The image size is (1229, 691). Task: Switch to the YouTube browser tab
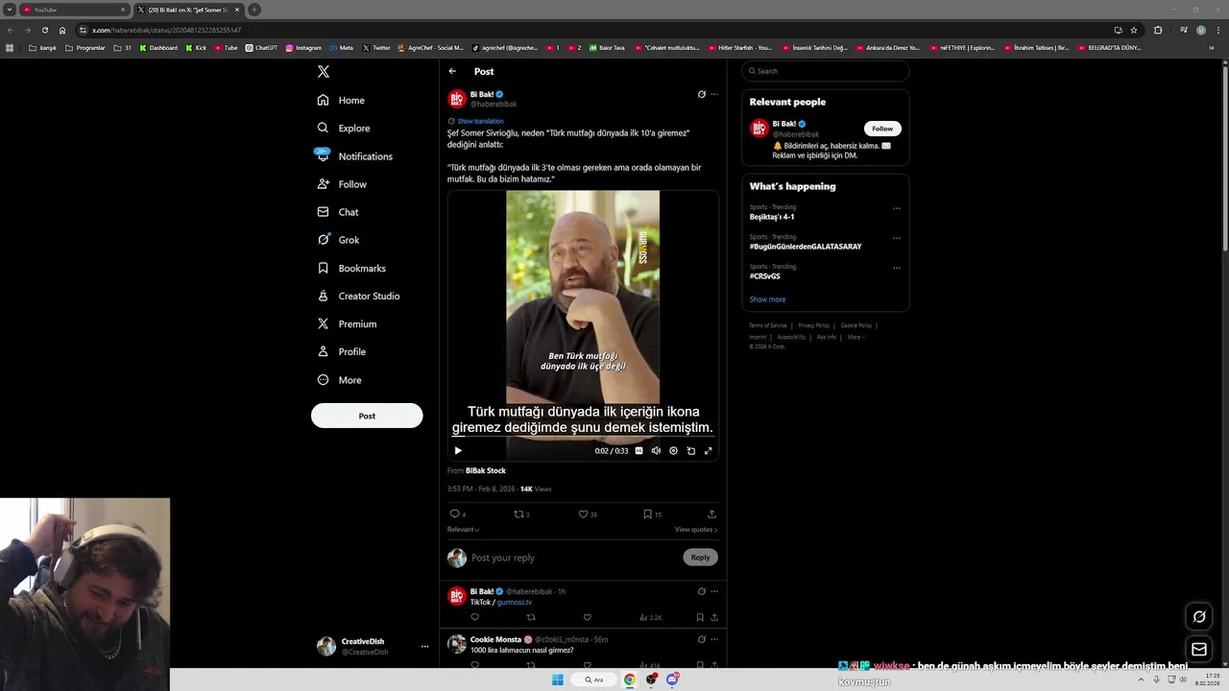tap(73, 10)
